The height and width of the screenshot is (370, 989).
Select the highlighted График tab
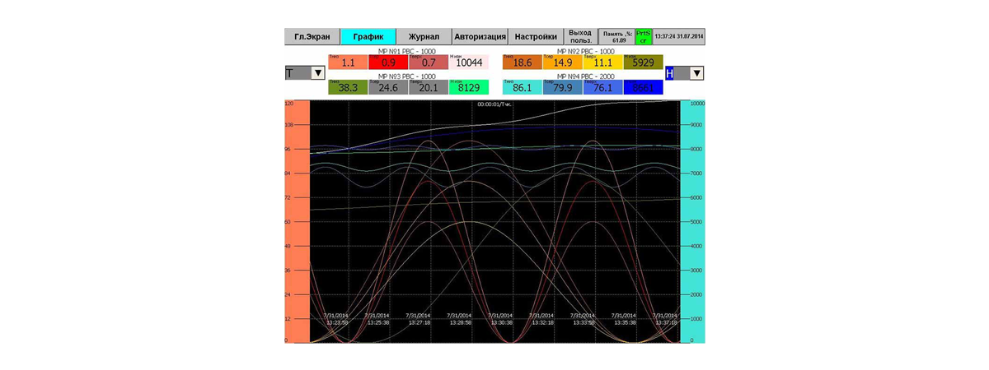(368, 37)
